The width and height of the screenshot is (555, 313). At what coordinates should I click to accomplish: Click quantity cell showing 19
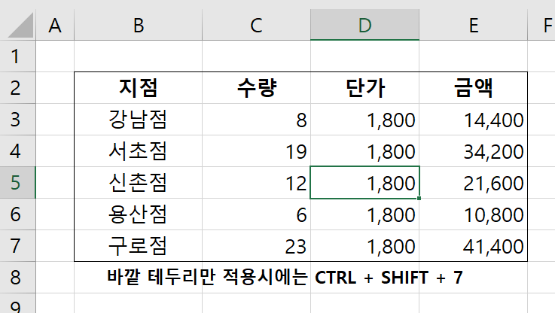256,151
